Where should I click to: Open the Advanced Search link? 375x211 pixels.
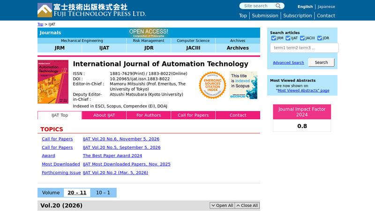tap(288, 63)
